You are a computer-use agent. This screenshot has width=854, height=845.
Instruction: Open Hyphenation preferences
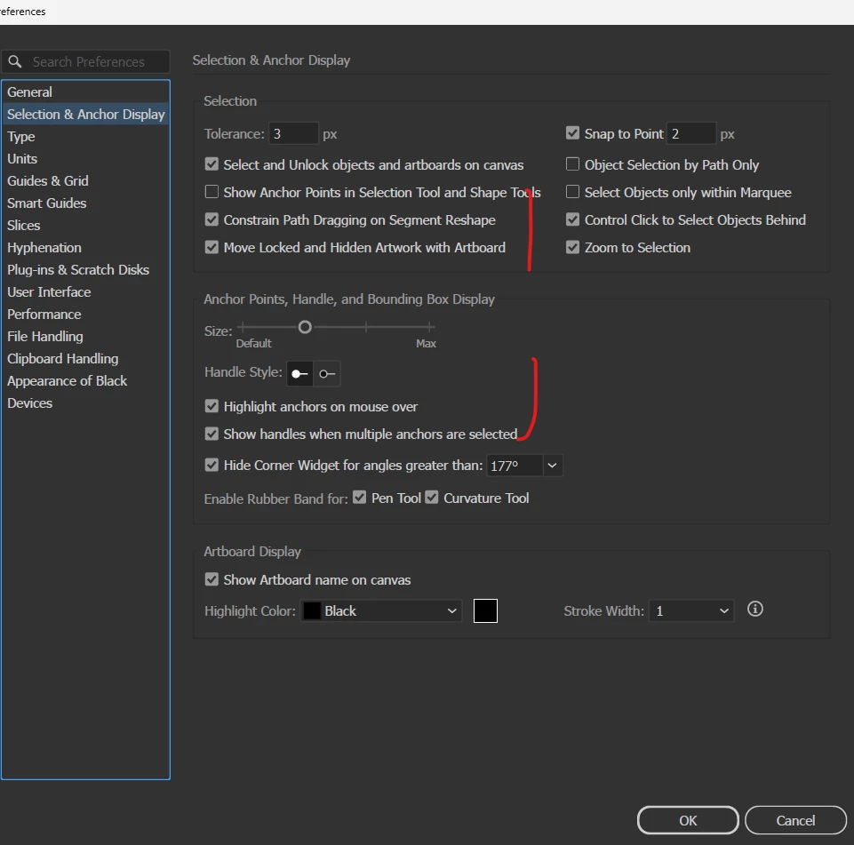85,248
